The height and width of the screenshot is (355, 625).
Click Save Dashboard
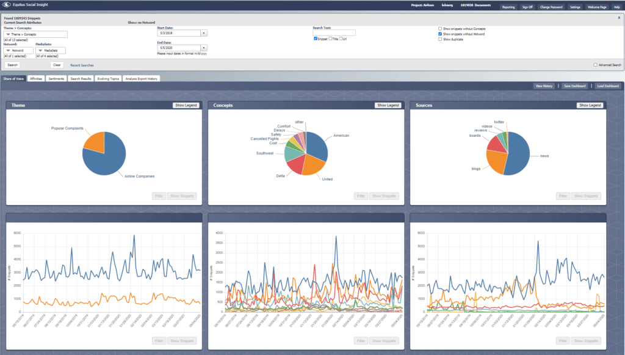[x=575, y=86]
